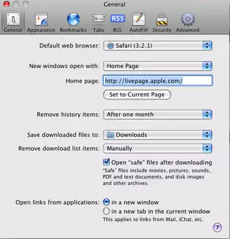Select the RSS preferences icon
230x239 pixels.
click(x=117, y=19)
